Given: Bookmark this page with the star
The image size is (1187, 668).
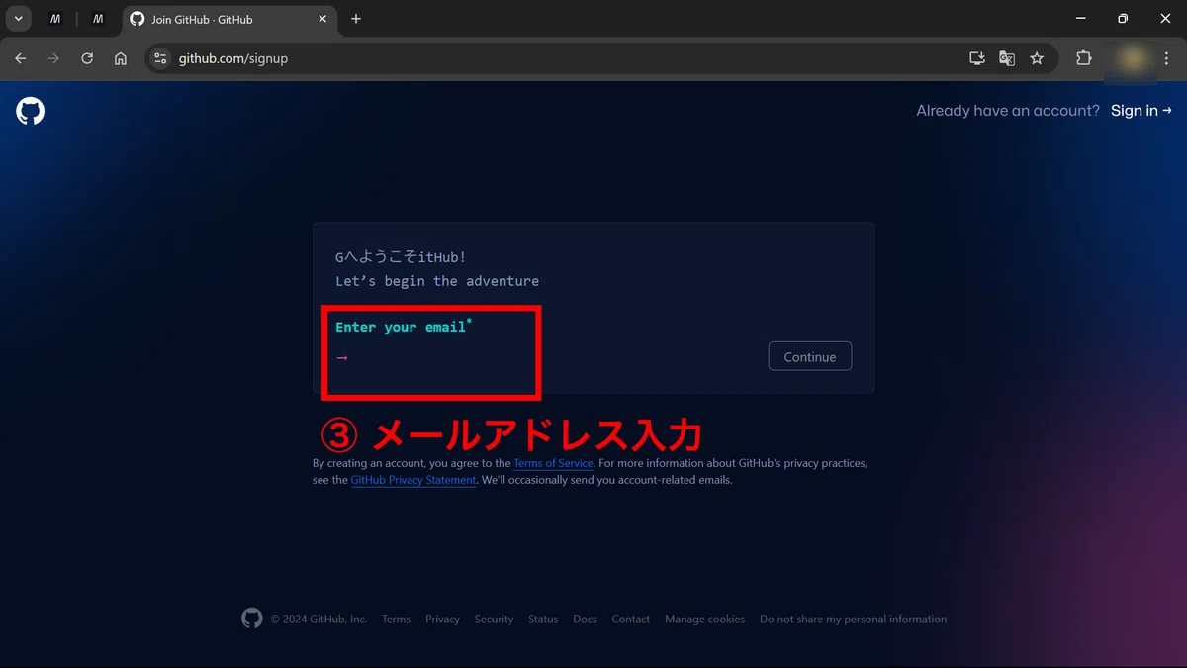Looking at the screenshot, I should click(x=1037, y=58).
